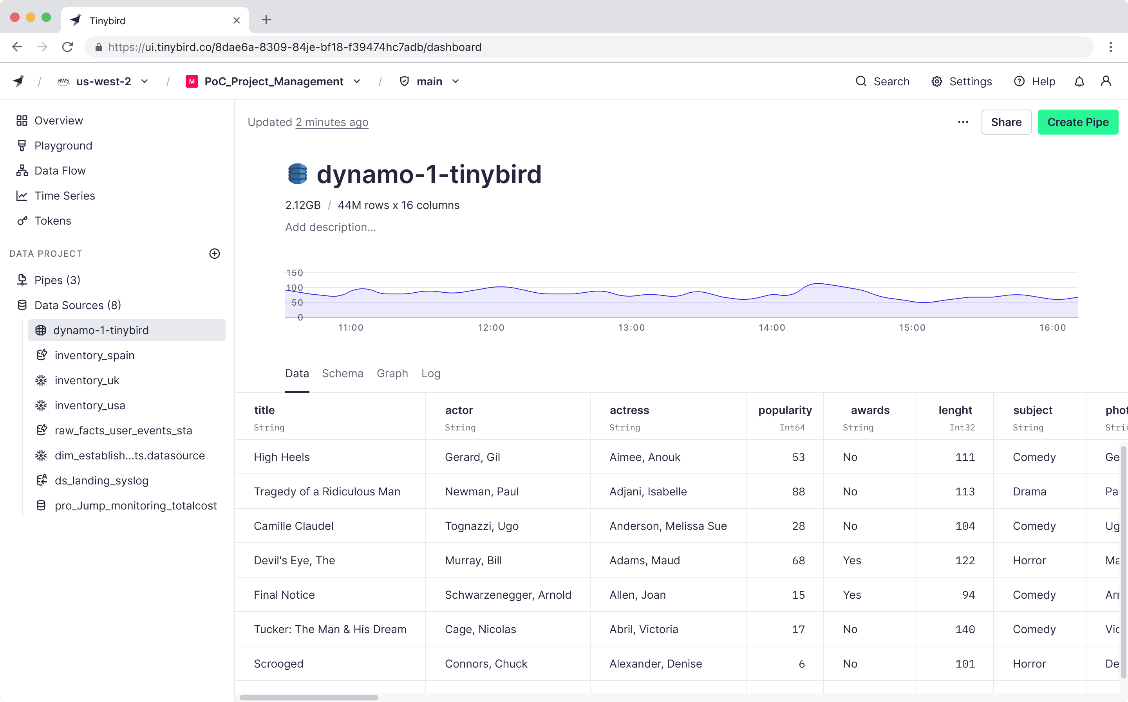
Task: Click the main branch shield icon
Action: (x=404, y=81)
